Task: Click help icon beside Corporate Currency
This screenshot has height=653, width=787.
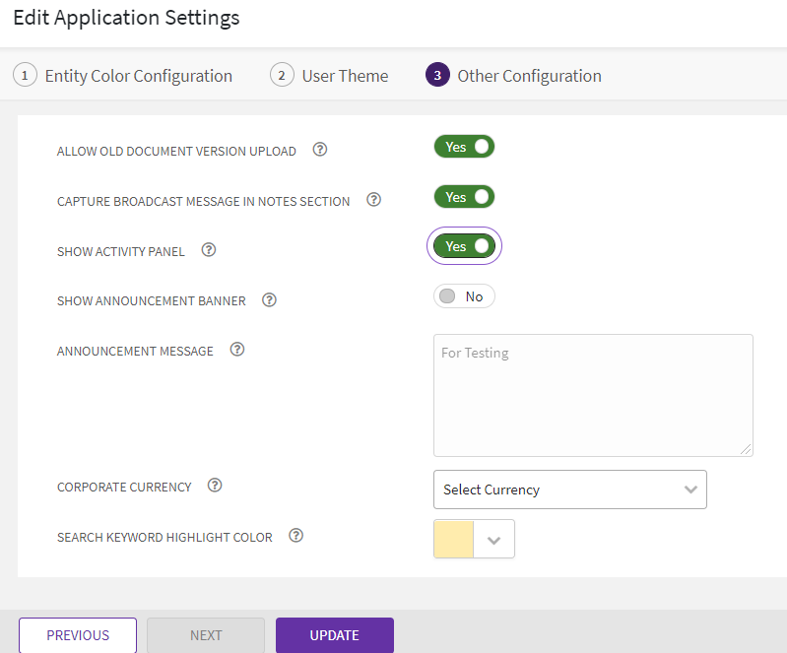Action: pyautogui.click(x=215, y=486)
